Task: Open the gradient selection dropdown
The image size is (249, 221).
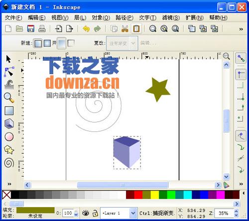Action: pyautogui.click(x=122, y=43)
